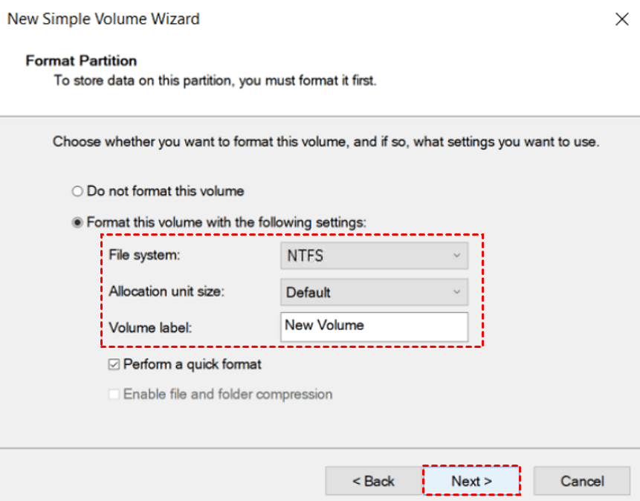The height and width of the screenshot is (501, 640).
Task: Close the New Simple Volume Wizard window
Action: (622, 20)
